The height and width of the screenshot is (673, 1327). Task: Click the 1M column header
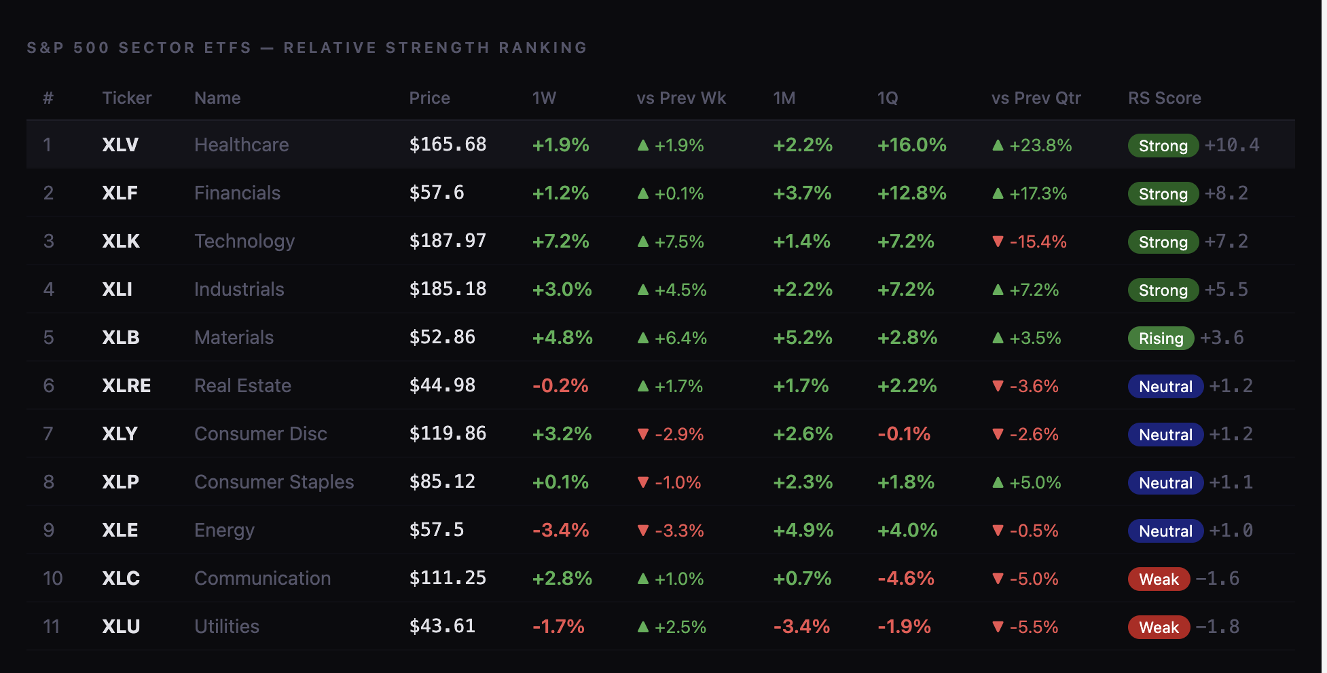click(x=784, y=98)
